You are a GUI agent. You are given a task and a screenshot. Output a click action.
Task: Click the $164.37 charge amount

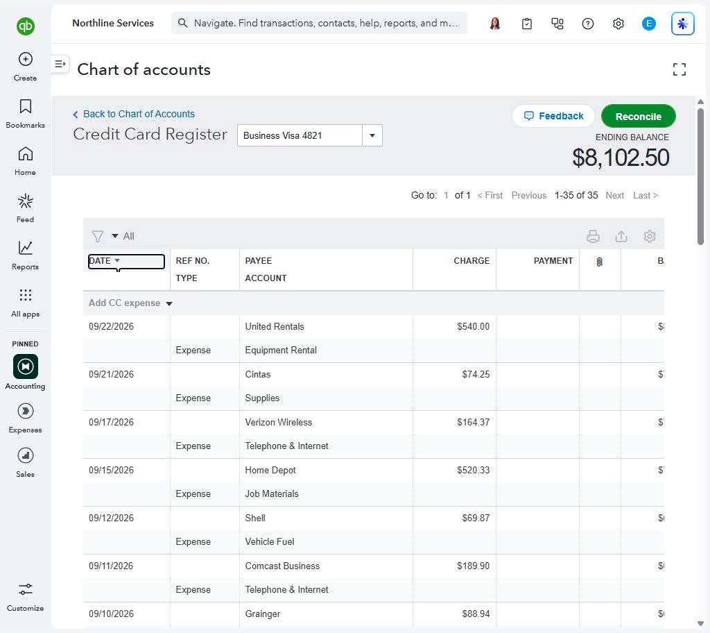473,422
